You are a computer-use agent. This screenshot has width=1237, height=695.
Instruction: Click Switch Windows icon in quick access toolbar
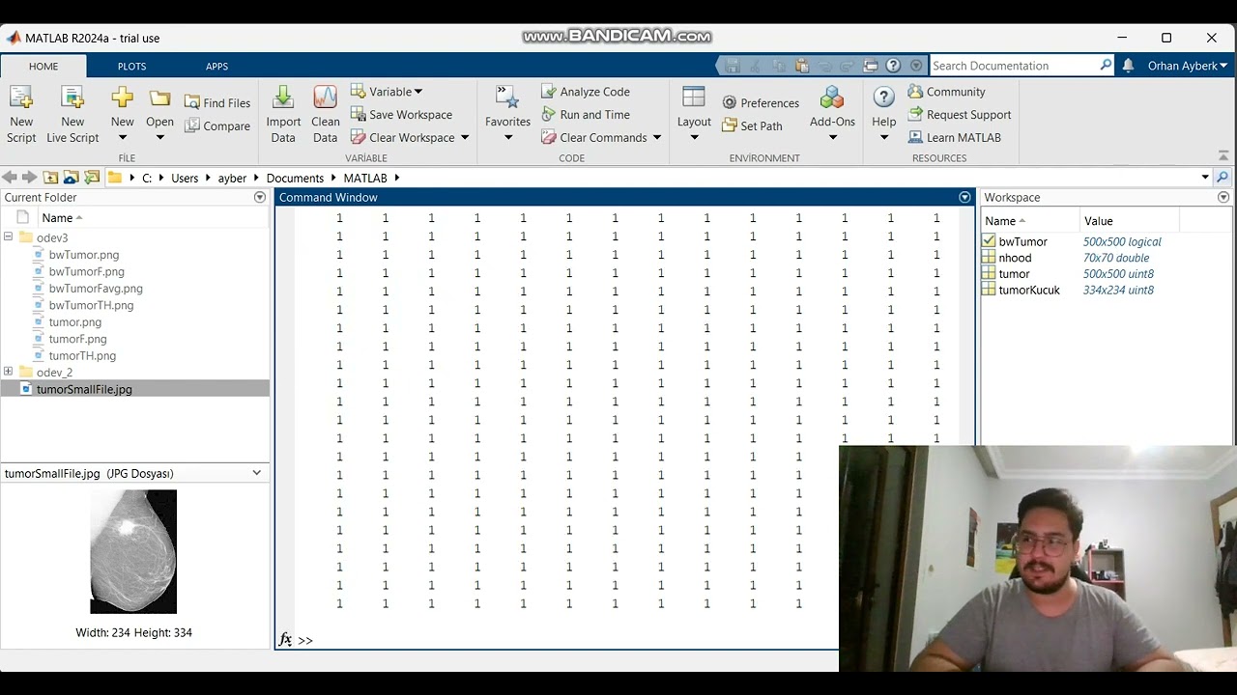pyautogui.click(x=871, y=66)
